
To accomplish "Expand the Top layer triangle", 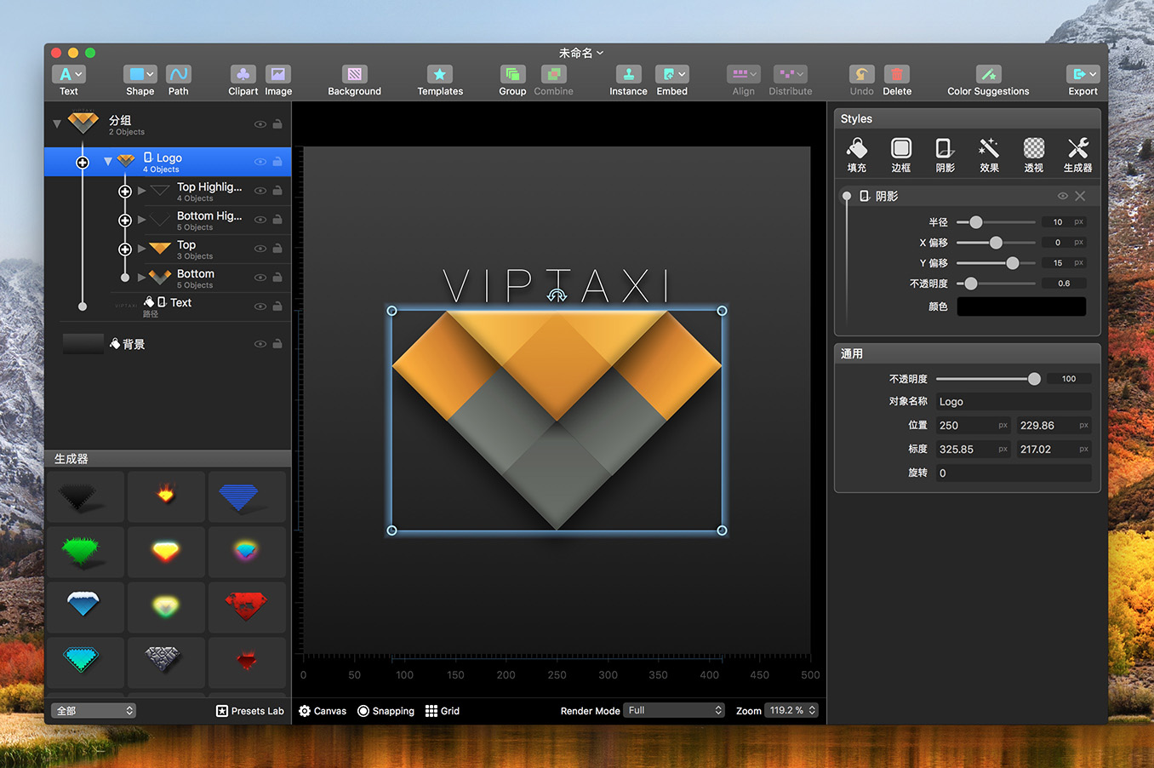I will click(141, 249).
